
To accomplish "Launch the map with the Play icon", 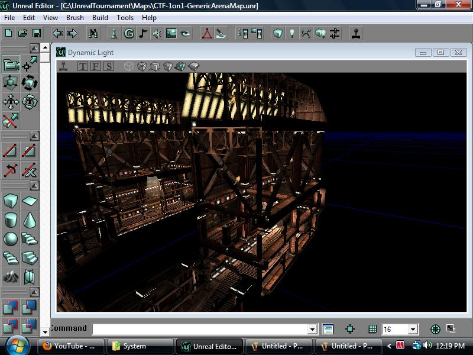I will (x=357, y=34).
